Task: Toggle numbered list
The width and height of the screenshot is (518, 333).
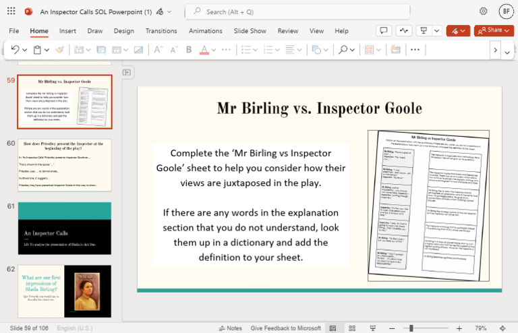Action: tap(268, 50)
